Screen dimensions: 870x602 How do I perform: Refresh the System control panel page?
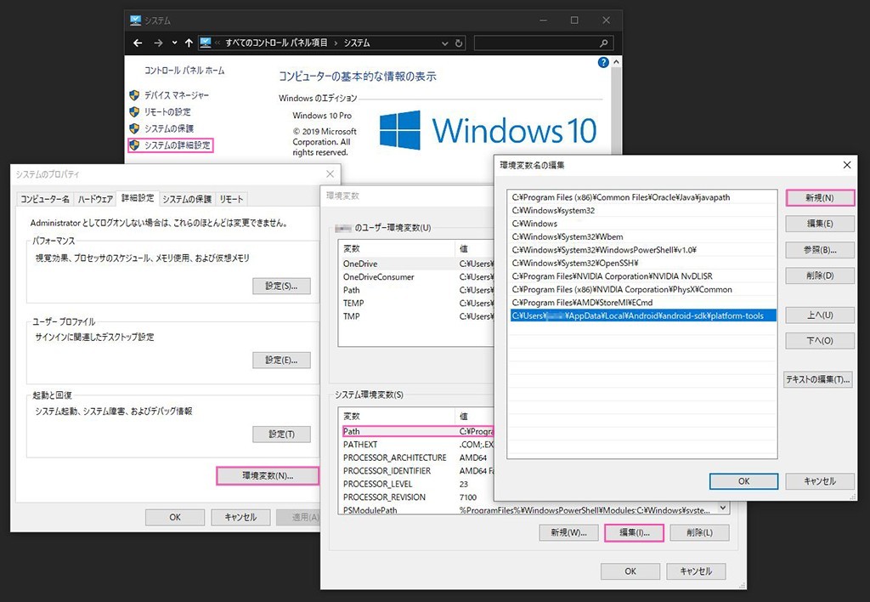pos(459,43)
